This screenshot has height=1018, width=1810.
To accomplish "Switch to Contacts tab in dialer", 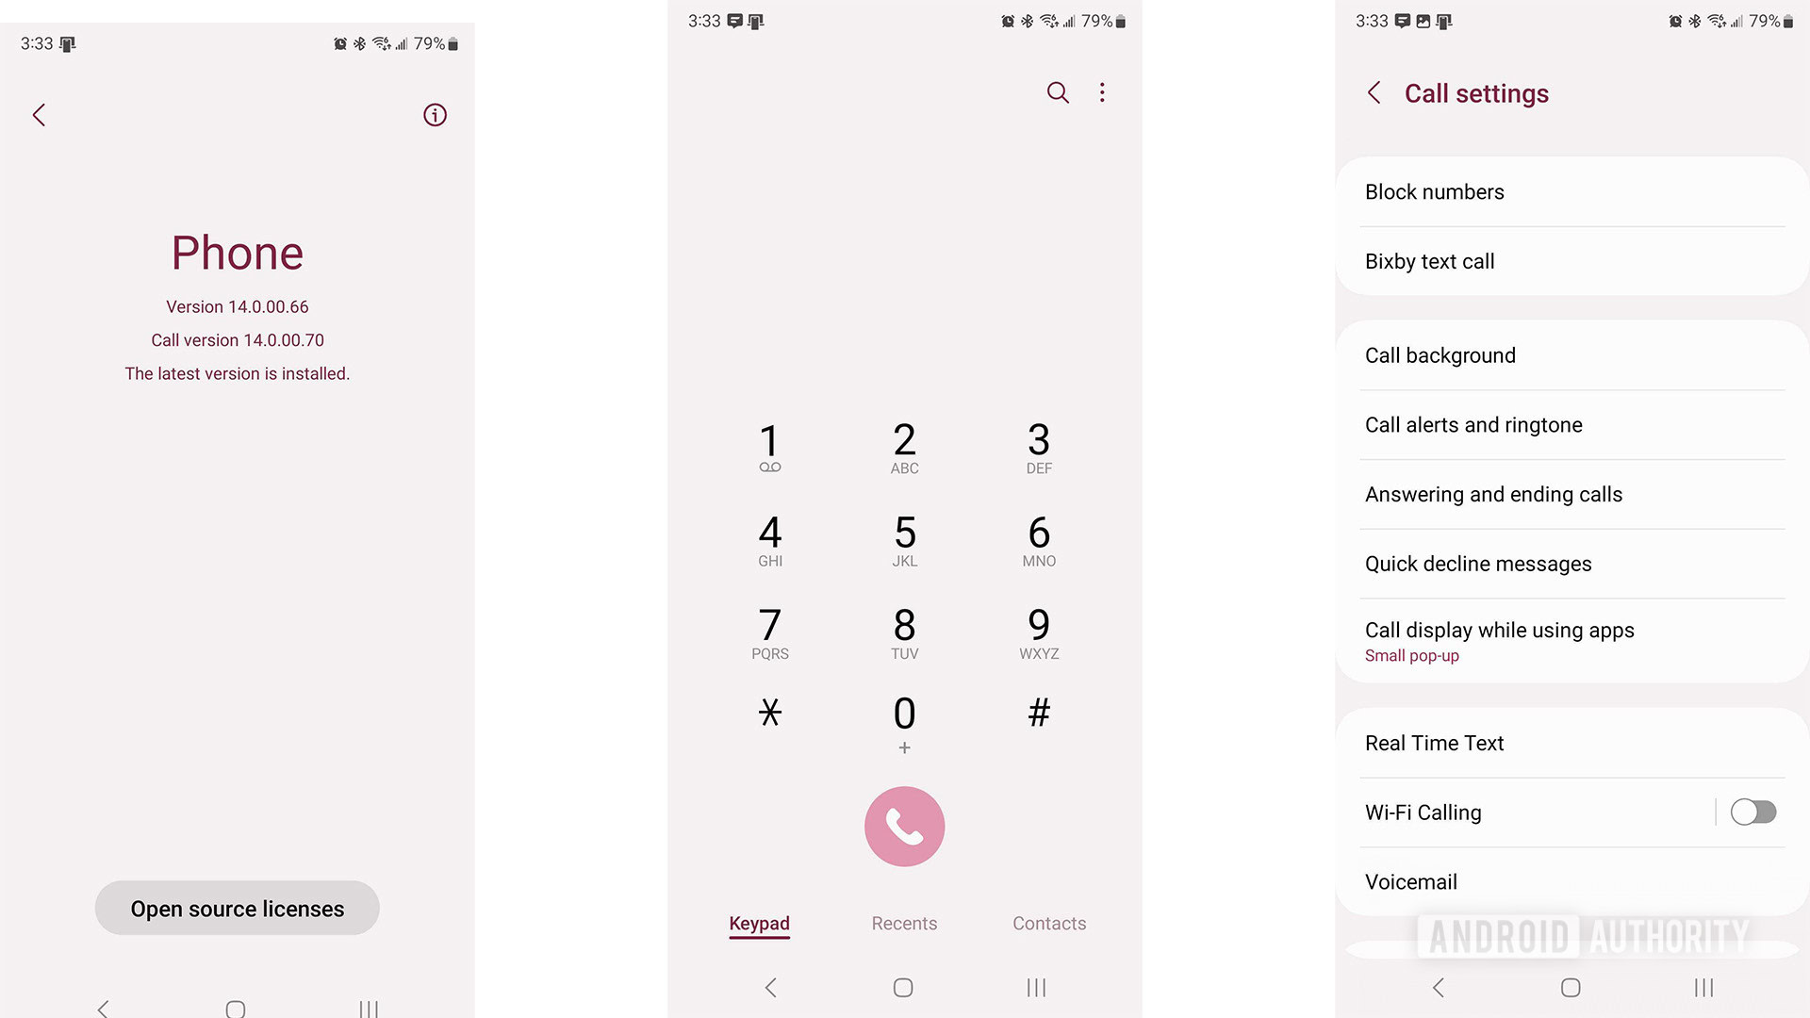I will tap(1049, 922).
